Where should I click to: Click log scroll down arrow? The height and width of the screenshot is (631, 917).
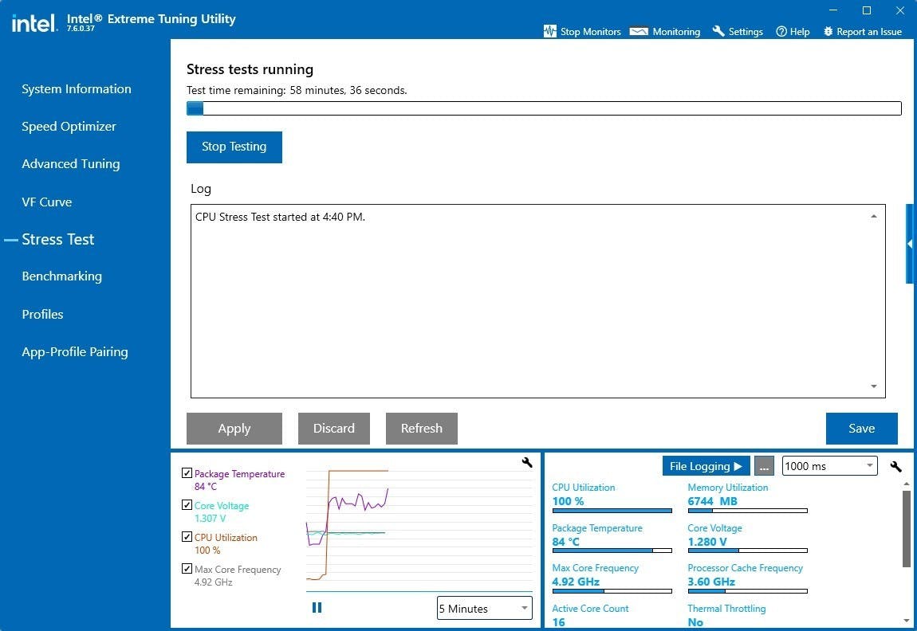tap(874, 386)
